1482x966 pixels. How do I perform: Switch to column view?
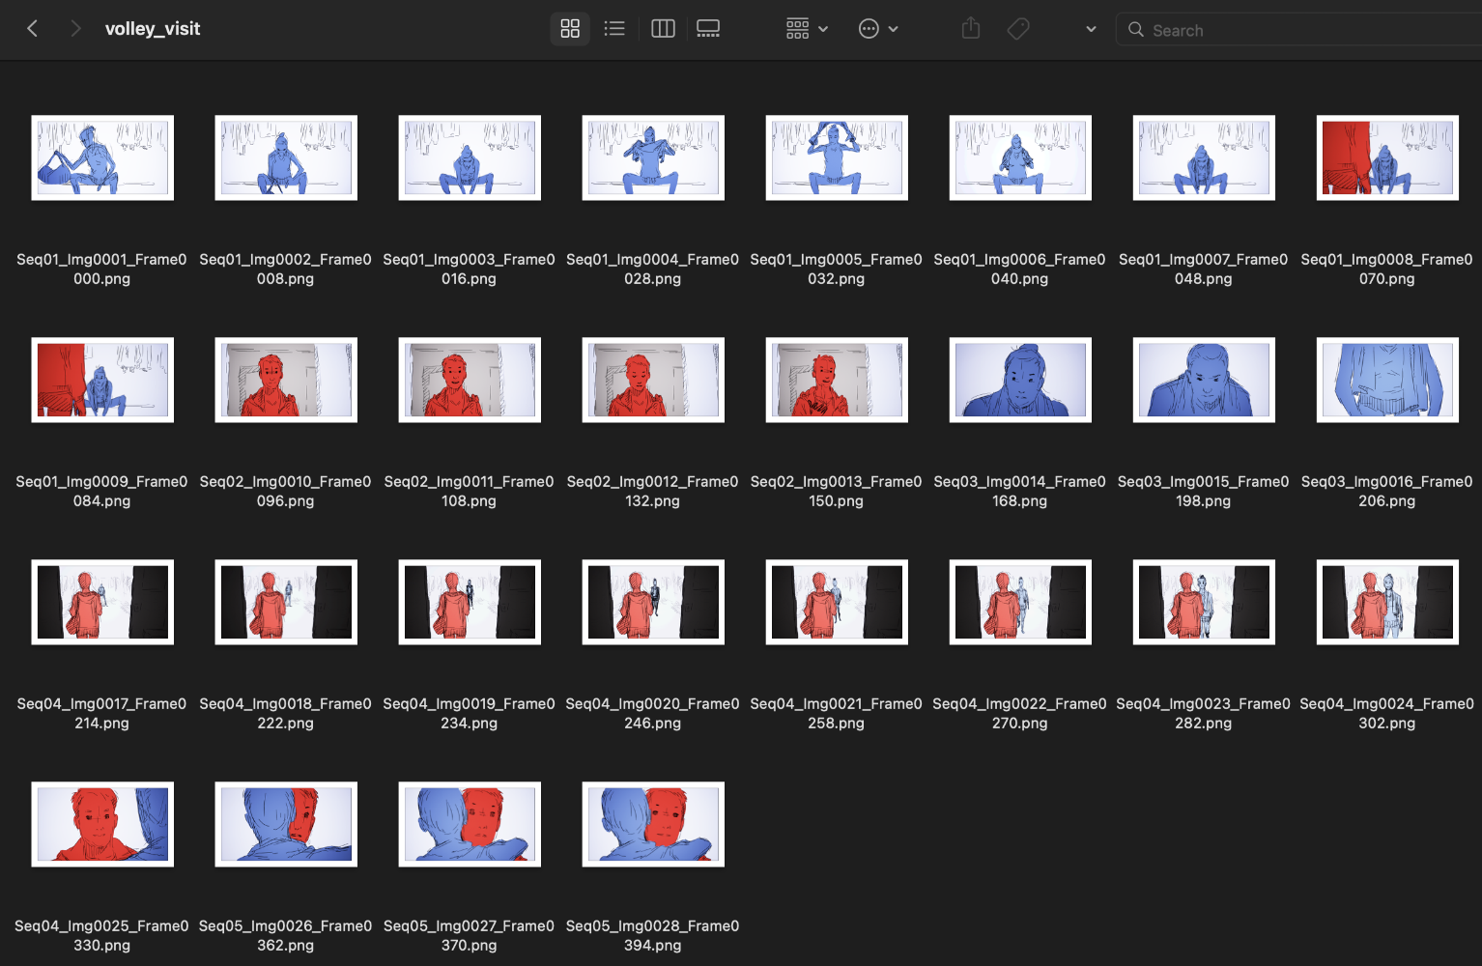pyautogui.click(x=663, y=28)
